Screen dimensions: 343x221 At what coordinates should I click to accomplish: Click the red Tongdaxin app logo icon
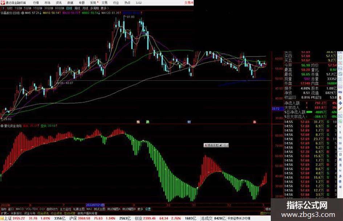click(x=3, y=3)
